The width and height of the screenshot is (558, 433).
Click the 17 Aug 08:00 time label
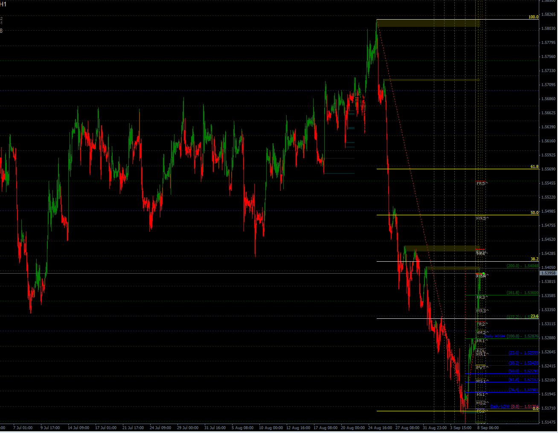click(x=325, y=427)
